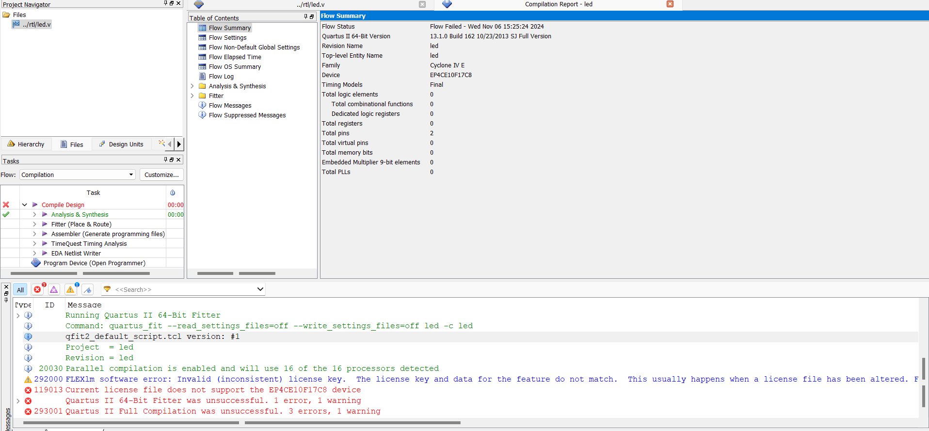Expand the Fitter report folder
Image resolution: width=929 pixels, height=431 pixels.
tap(192, 96)
